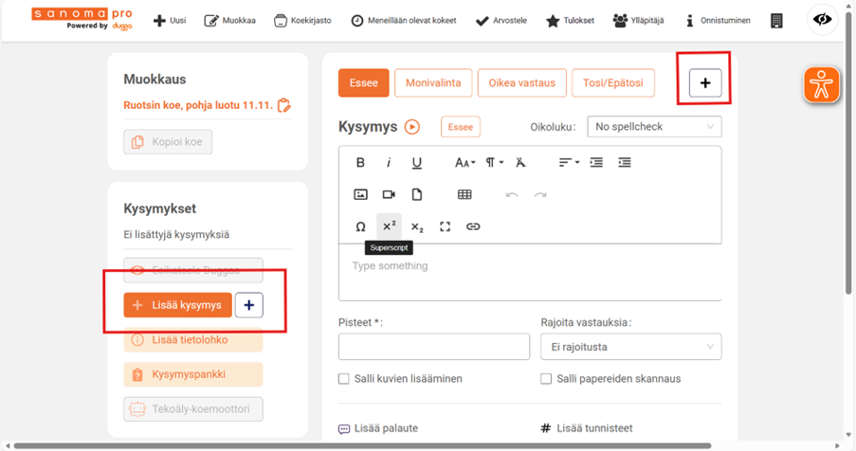Toggle bold formatting in editor toolbar
Screen dimensions: 856x451
coord(360,163)
